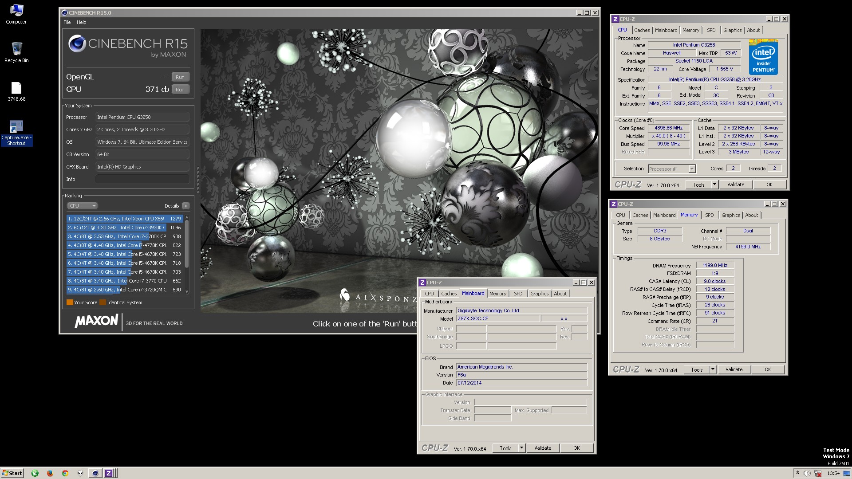Click Validate in CPU-Z Memory window
Image resolution: width=852 pixels, height=479 pixels.
[734, 369]
